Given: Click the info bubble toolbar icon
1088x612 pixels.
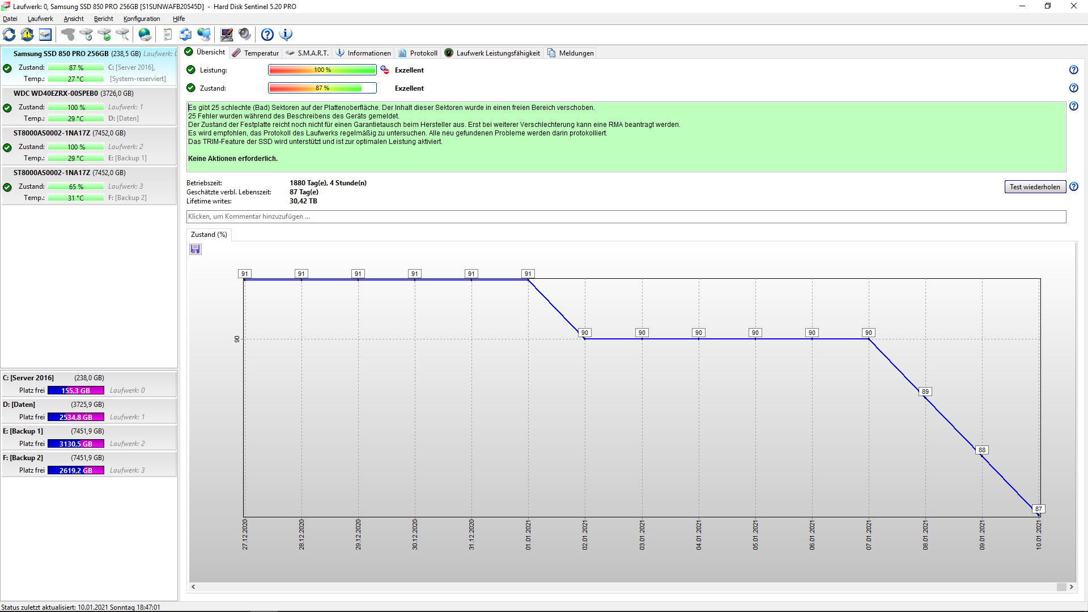Looking at the screenshot, I should (x=286, y=35).
